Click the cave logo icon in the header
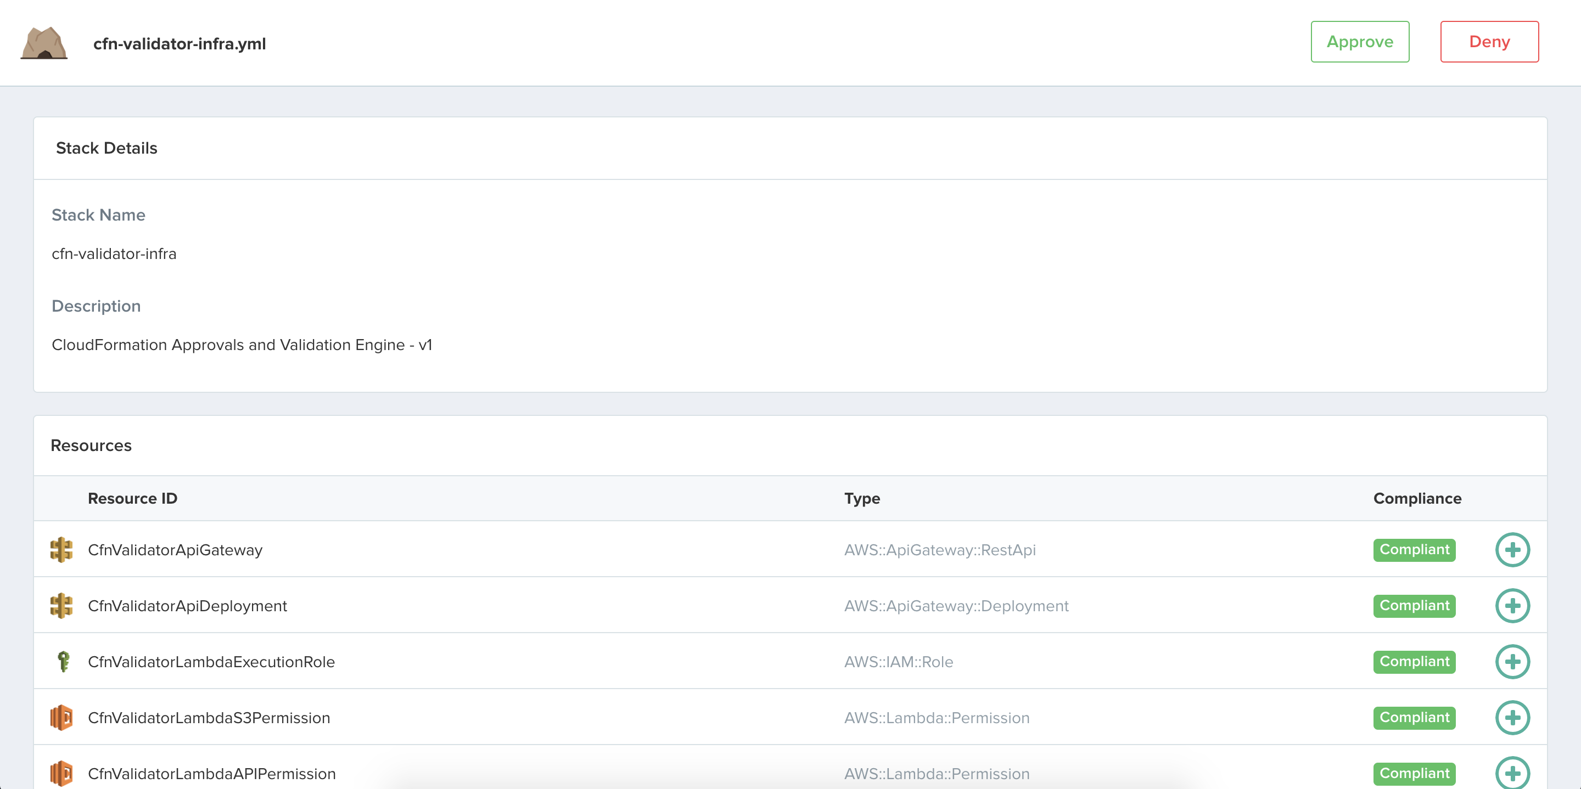Image resolution: width=1581 pixels, height=789 pixels. coord(43,43)
